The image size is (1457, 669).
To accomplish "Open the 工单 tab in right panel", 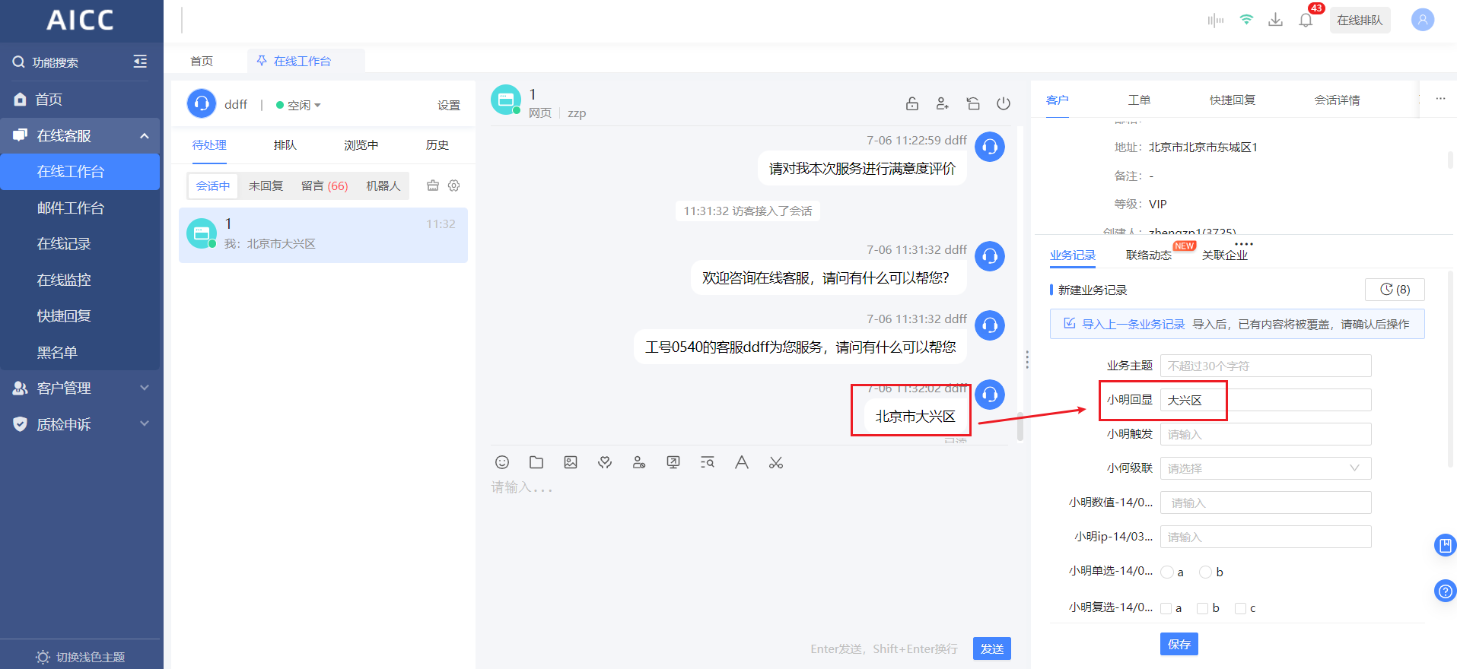I will pyautogui.click(x=1139, y=100).
